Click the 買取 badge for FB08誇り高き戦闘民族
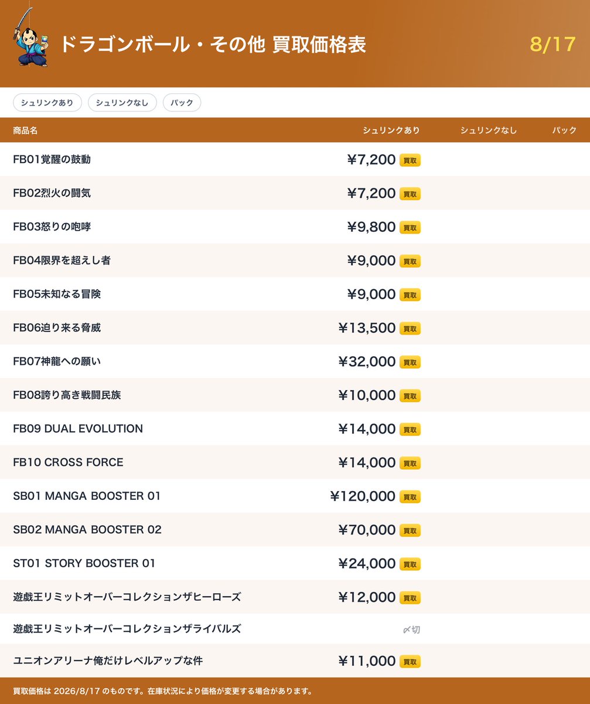The height and width of the screenshot is (704, 590). click(x=410, y=396)
